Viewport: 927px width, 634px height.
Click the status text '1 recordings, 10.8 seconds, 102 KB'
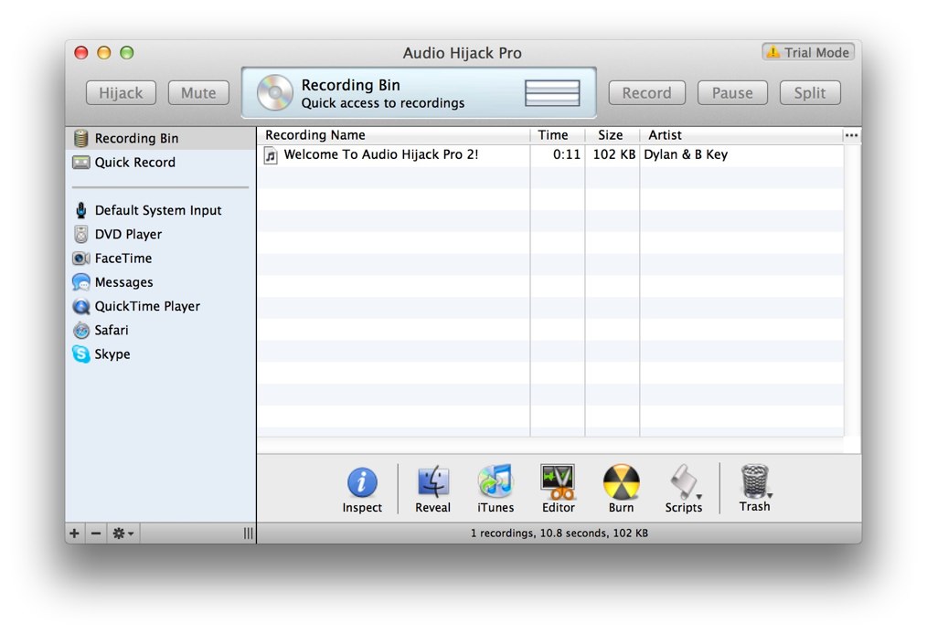[x=559, y=533]
